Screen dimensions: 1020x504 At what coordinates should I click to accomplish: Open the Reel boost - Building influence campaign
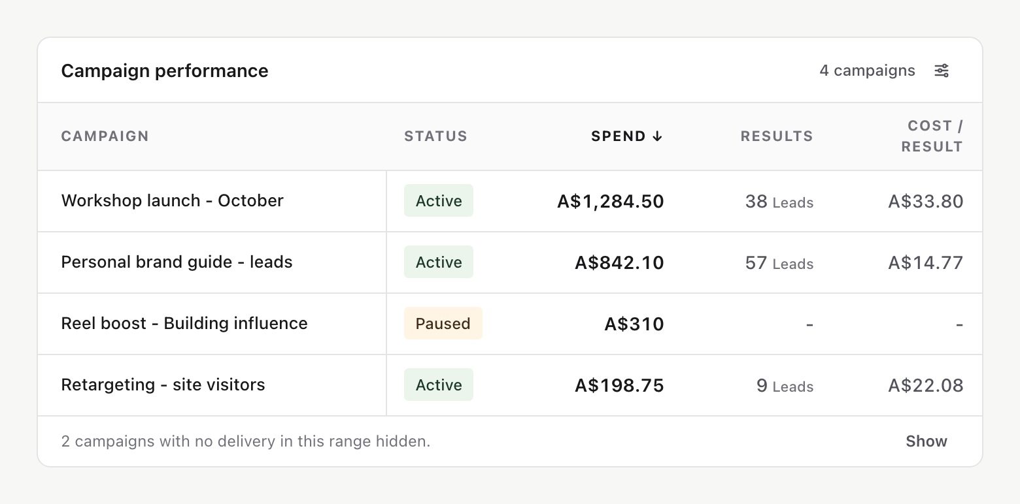point(184,323)
